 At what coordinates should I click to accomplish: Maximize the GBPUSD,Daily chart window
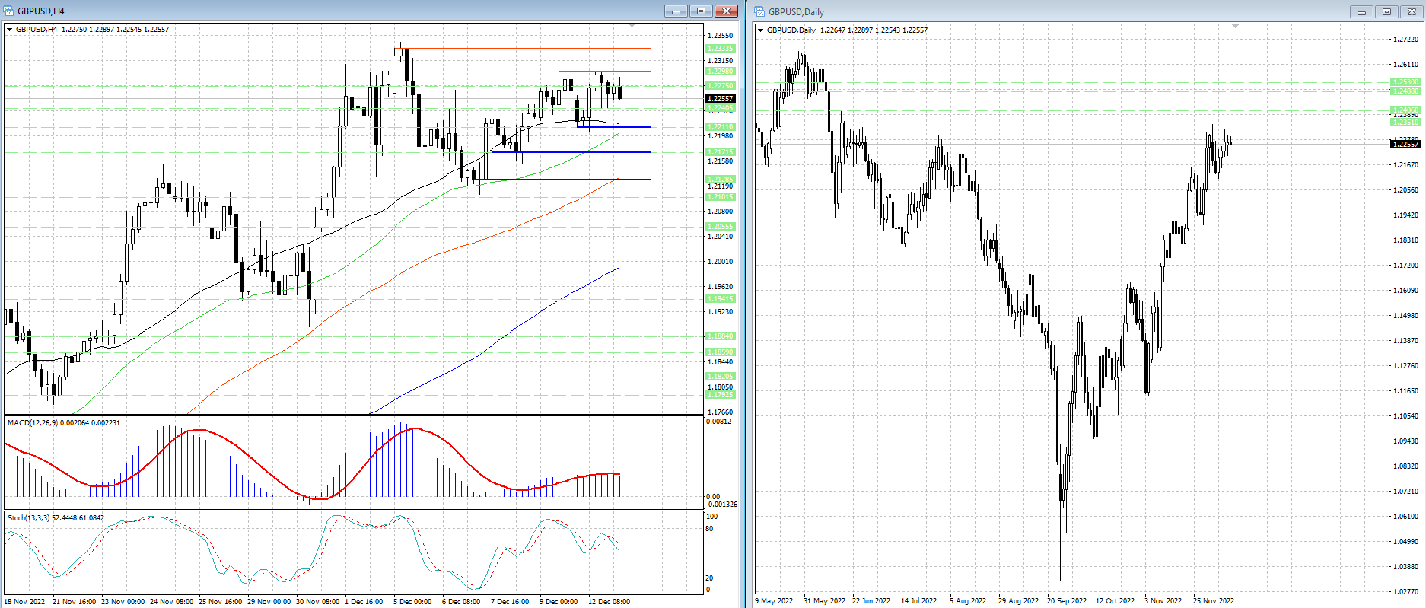[x=1386, y=11]
